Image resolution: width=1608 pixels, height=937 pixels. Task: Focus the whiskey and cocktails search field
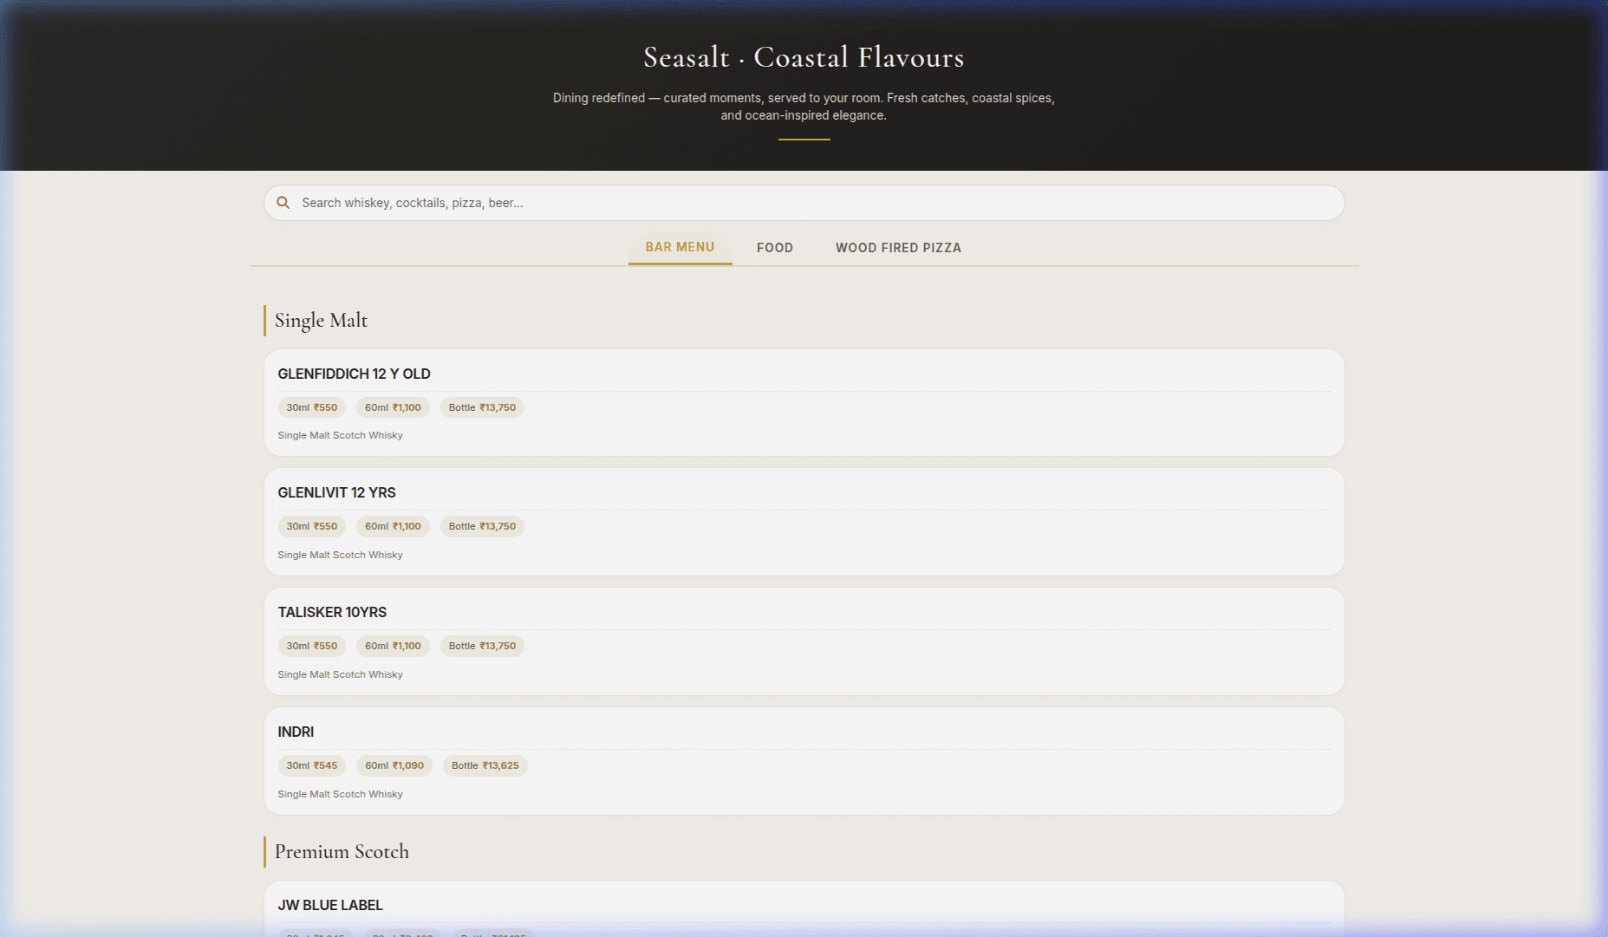(804, 203)
